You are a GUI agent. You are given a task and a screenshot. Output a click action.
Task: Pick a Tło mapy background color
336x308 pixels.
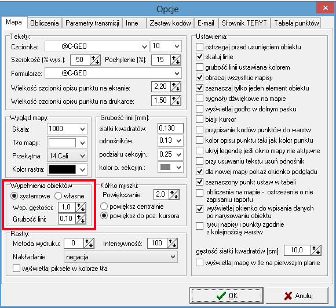pyautogui.click(x=67, y=143)
